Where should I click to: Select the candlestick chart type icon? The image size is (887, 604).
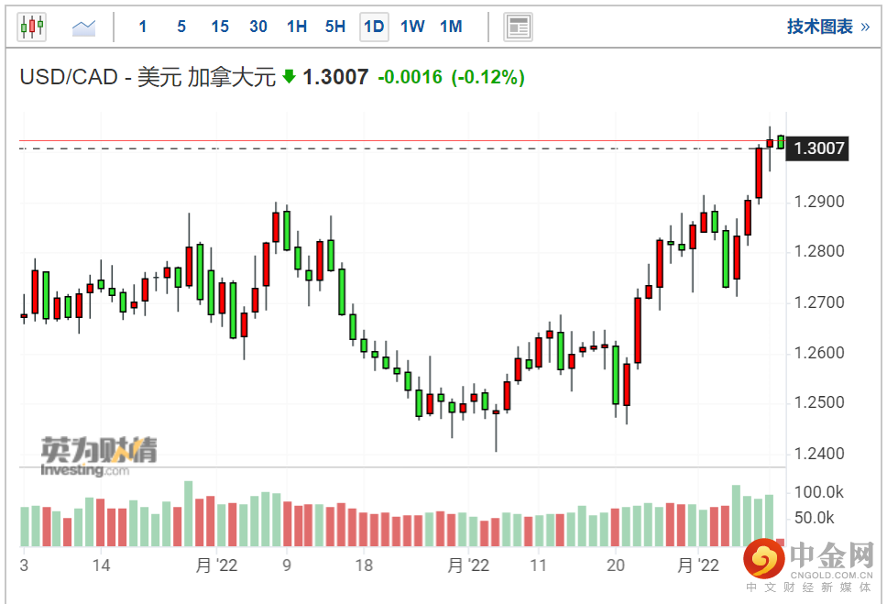(31, 27)
